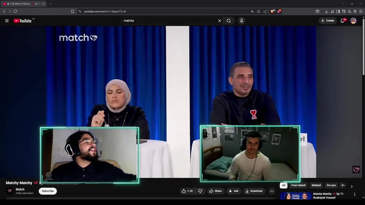Go back in browser history
365x205 pixels.
pos(4,11)
